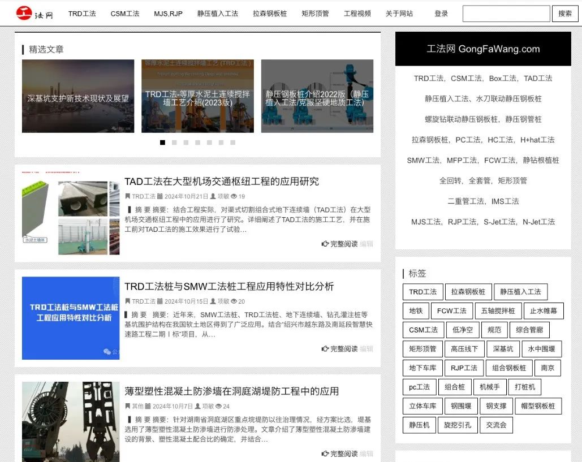The image size is (582, 462).
Task: Select the first black carousel dot
Action: pos(162,143)
